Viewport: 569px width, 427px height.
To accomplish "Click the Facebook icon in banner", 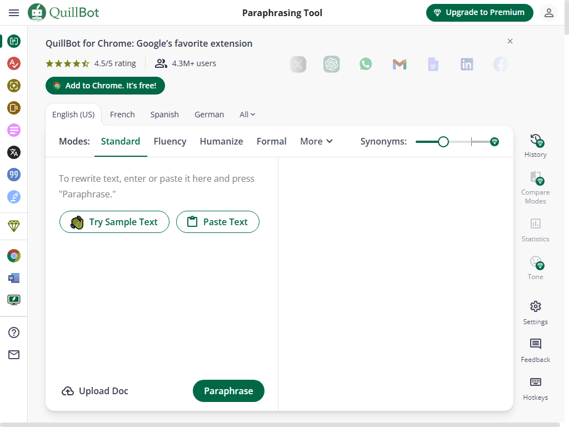I will [501, 64].
